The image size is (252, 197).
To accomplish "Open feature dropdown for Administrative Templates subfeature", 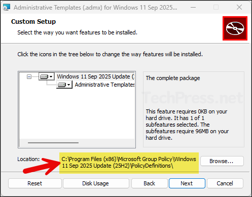I will (64, 85).
